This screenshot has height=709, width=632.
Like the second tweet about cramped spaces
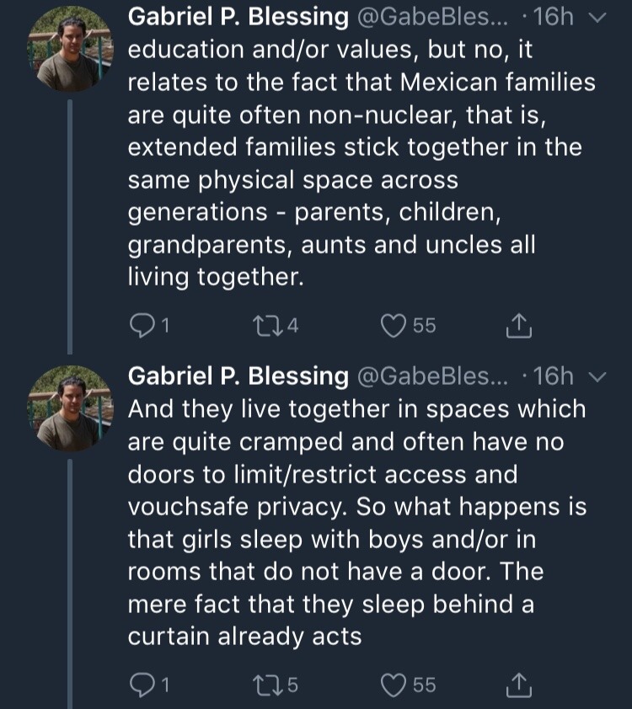point(394,685)
